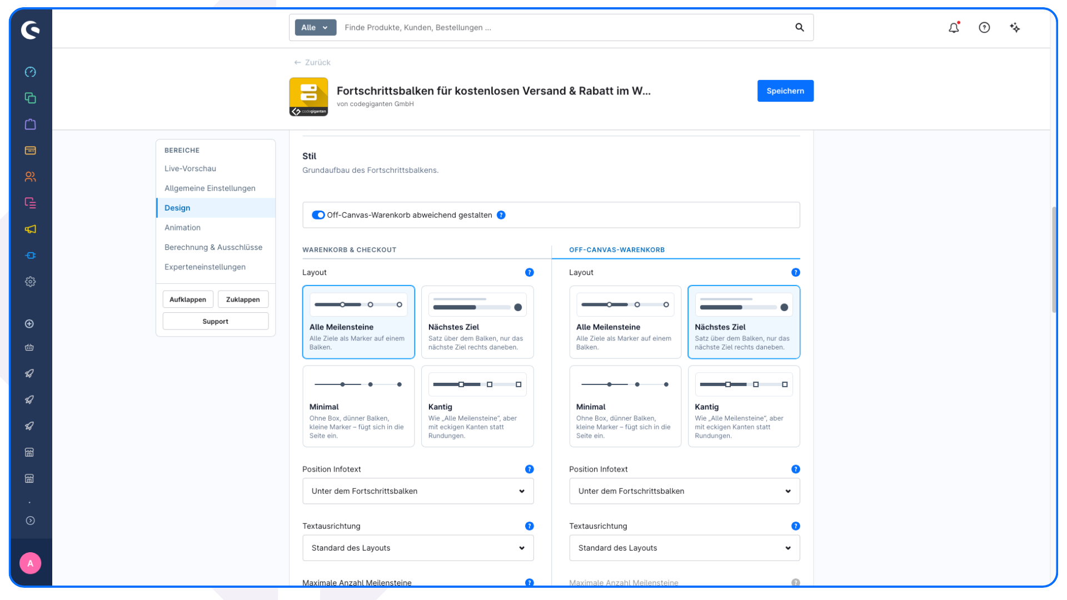Go to Animation section
1067x600 pixels.
[216, 228]
